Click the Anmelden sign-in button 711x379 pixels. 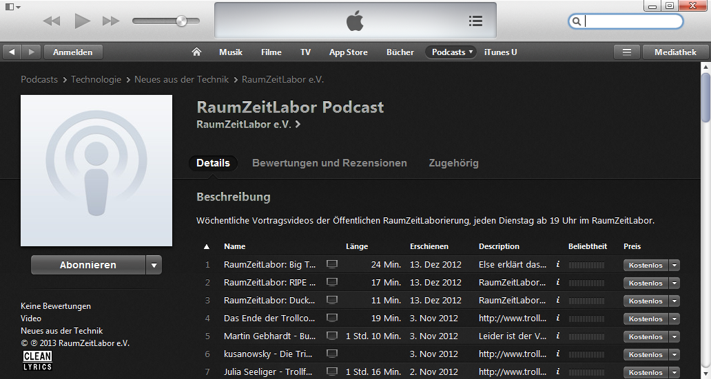73,52
